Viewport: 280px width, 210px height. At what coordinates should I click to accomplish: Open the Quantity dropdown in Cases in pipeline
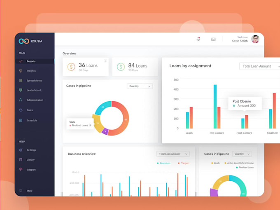140,86
